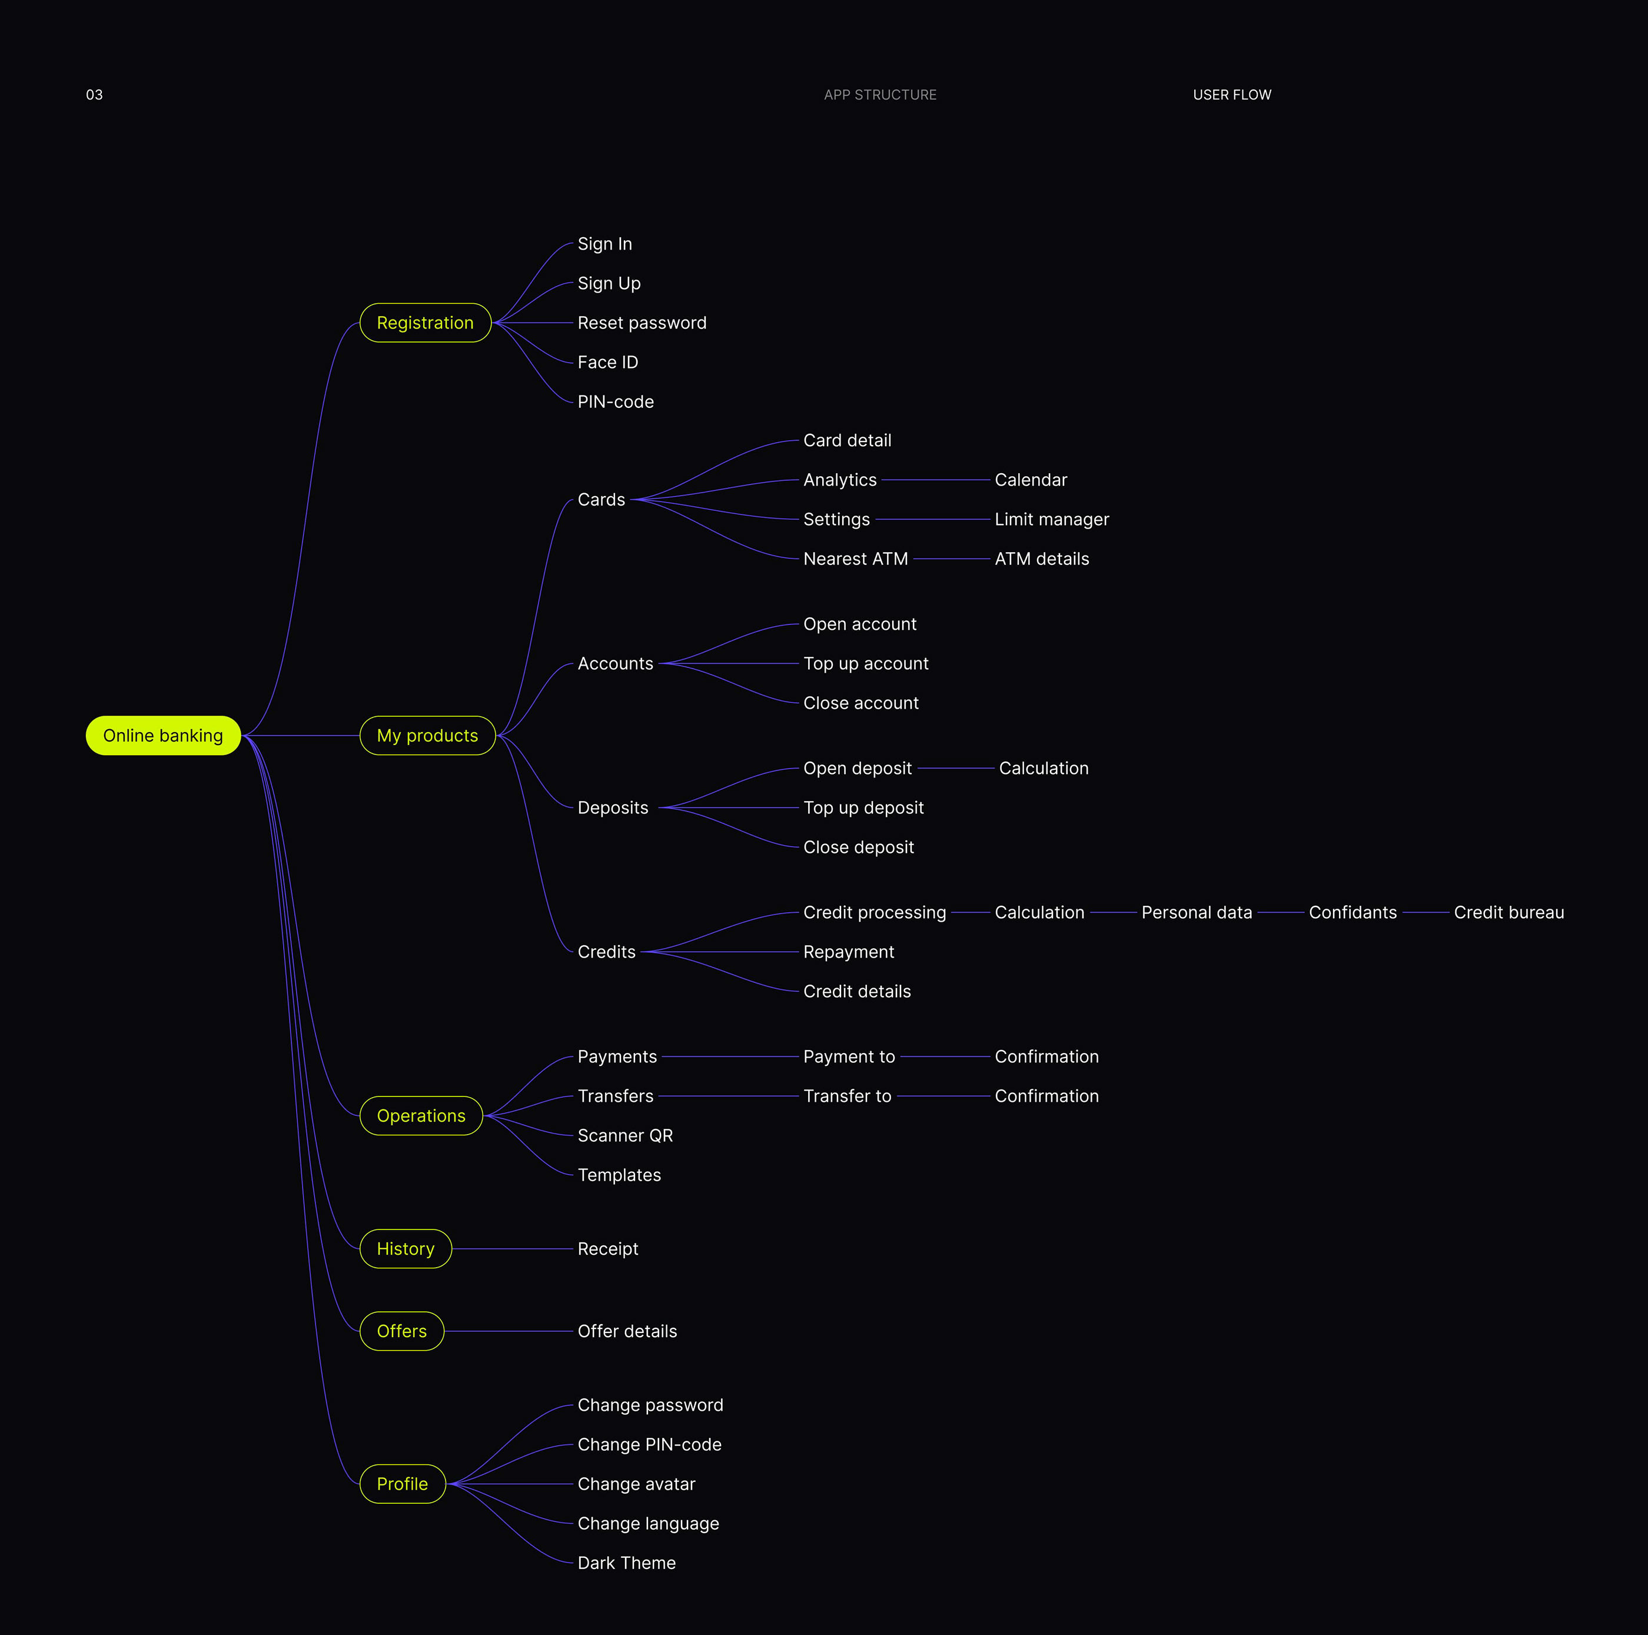Open the My products node
Viewport: 1648px width, 1635px height.
pyautogui.click(x=427, y=735)
